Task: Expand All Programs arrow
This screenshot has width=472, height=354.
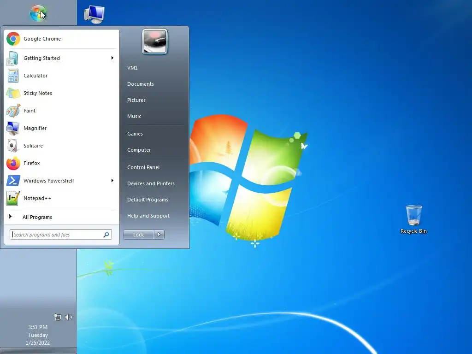Action: [x=10, y=217]
